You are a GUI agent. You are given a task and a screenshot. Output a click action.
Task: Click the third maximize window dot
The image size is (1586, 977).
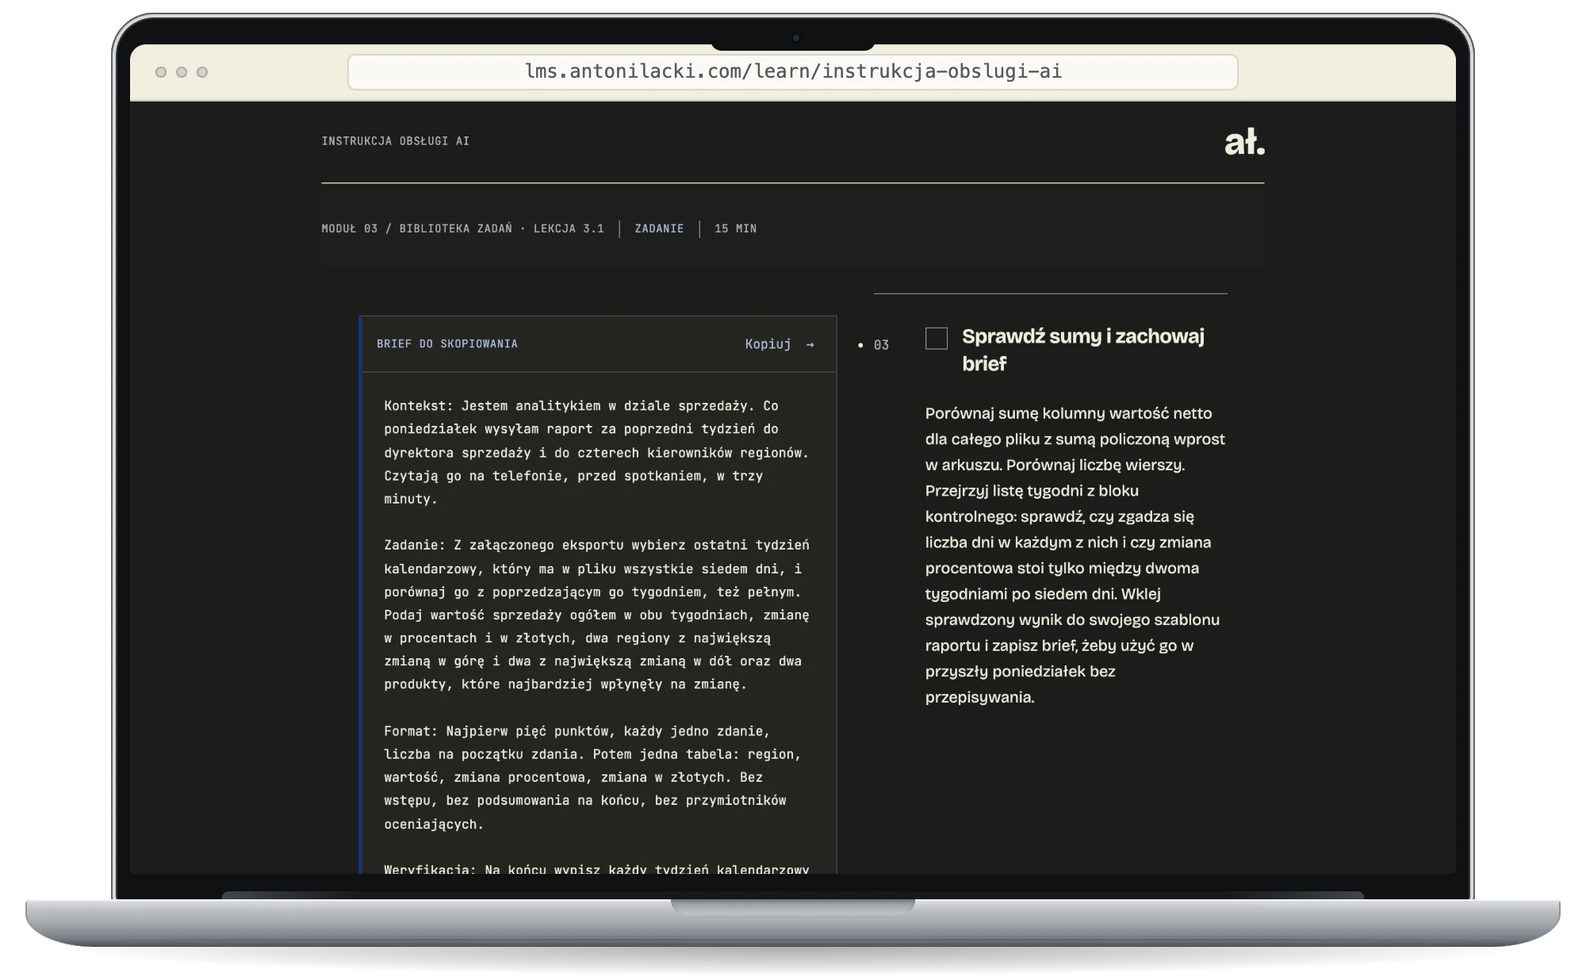(x=202, y=72)
